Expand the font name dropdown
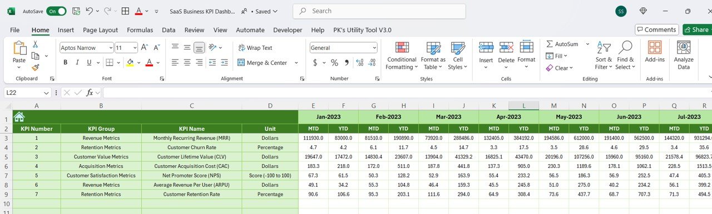Screen dimensions: 712x214 pos(110,48)
